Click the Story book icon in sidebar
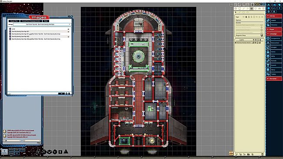The image size is (283, 159). tap(268, 70)
